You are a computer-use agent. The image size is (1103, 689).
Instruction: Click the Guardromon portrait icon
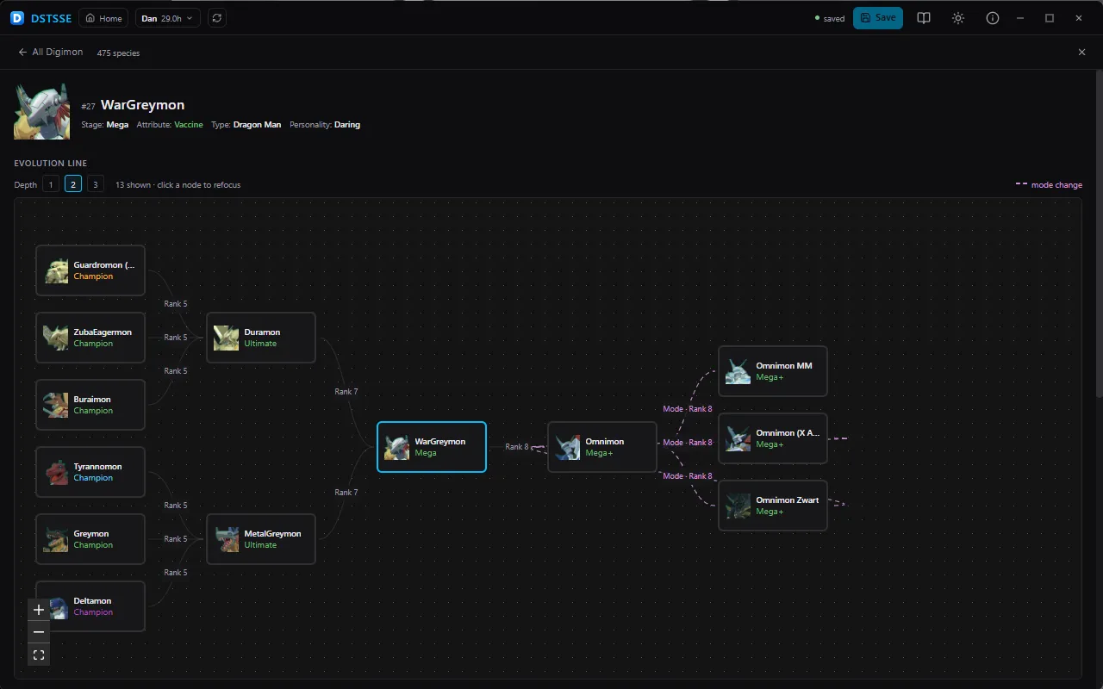tap(56, 270)
